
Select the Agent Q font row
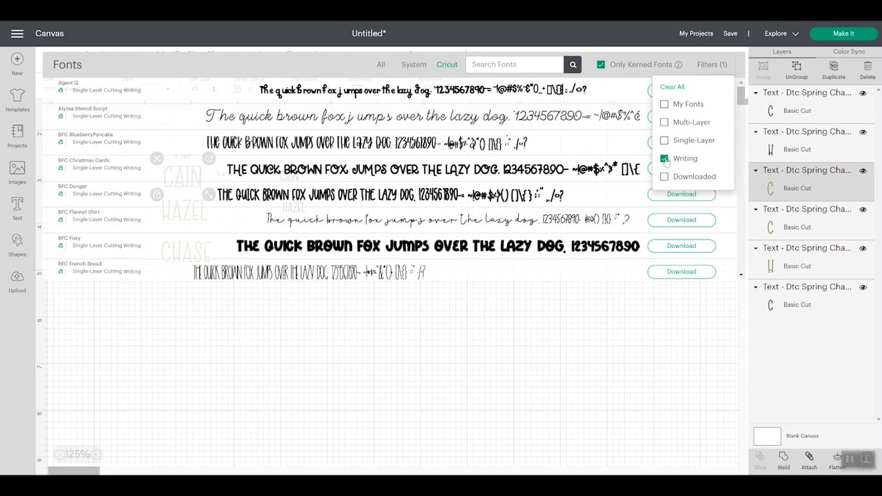click(x=390, y=90)
